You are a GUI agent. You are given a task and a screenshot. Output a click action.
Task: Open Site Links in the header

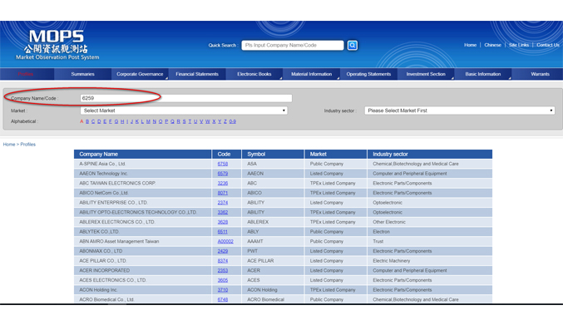click(519, 45)
